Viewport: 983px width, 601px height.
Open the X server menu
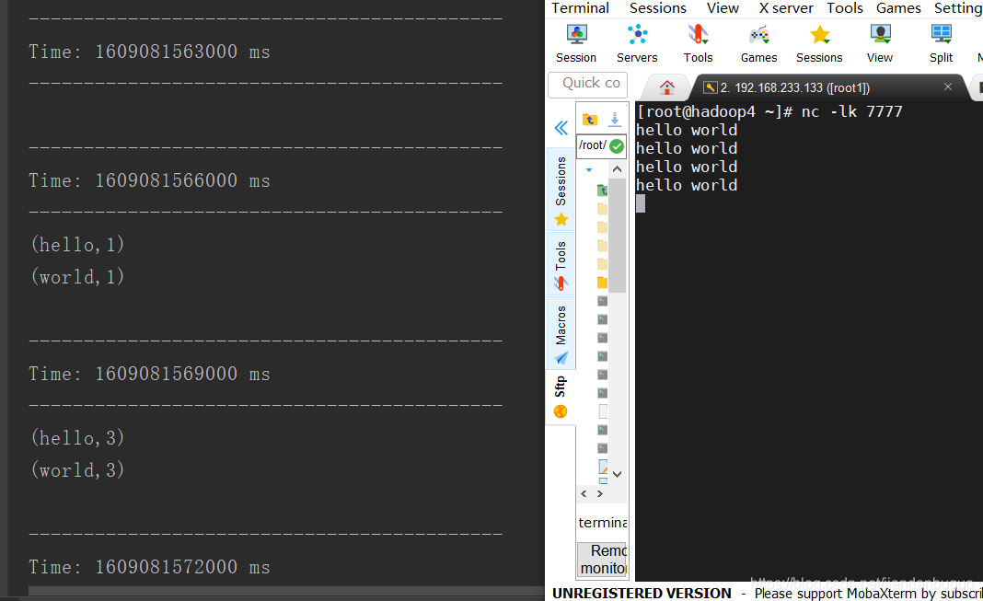[785, 8]
